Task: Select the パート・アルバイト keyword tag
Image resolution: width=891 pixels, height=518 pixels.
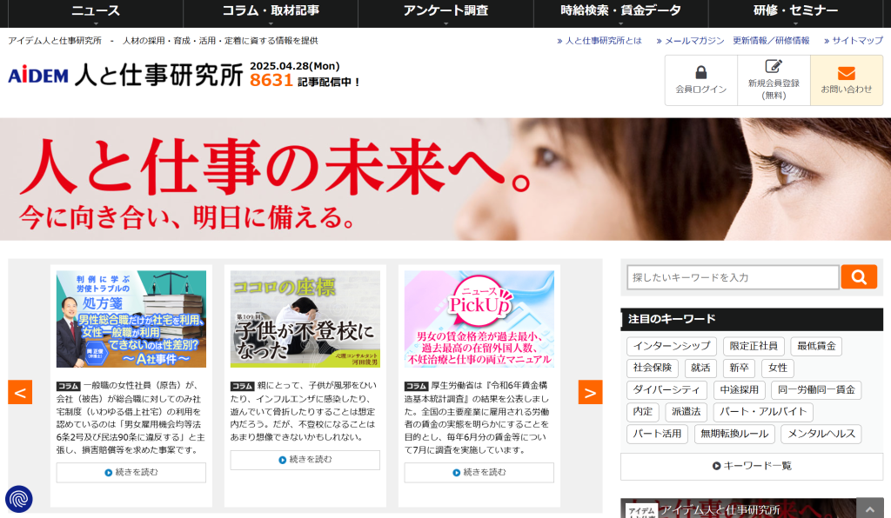Action: click(763, 412)
